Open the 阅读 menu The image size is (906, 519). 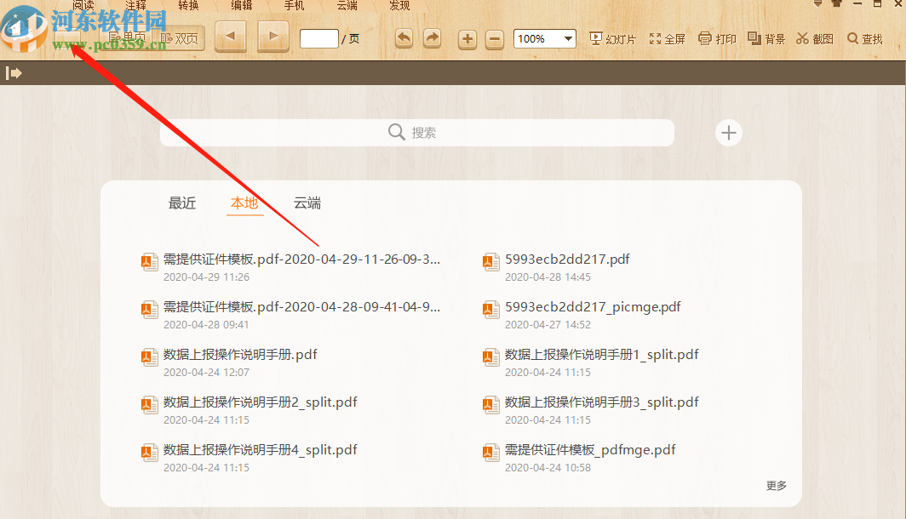(x=83, y=5)
